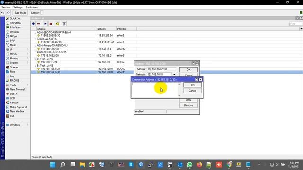Open PPP in sidebar
This screenshot has width=303, height=170.
[12, 41]
